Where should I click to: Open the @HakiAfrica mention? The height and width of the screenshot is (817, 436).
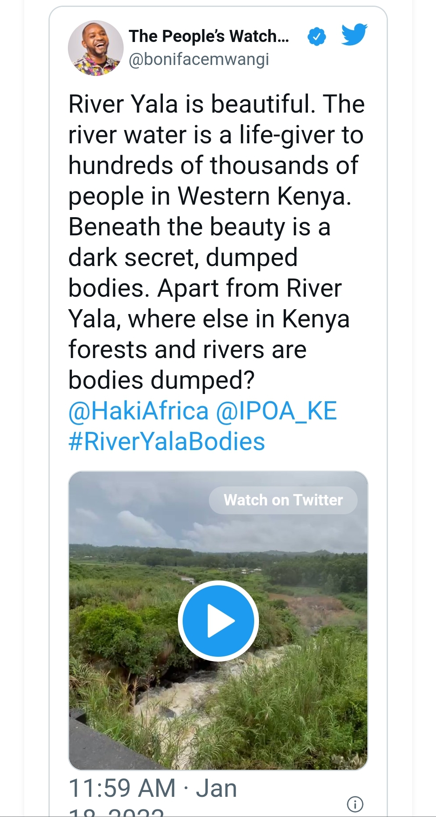pyautogui.click(x=139, y=411)
